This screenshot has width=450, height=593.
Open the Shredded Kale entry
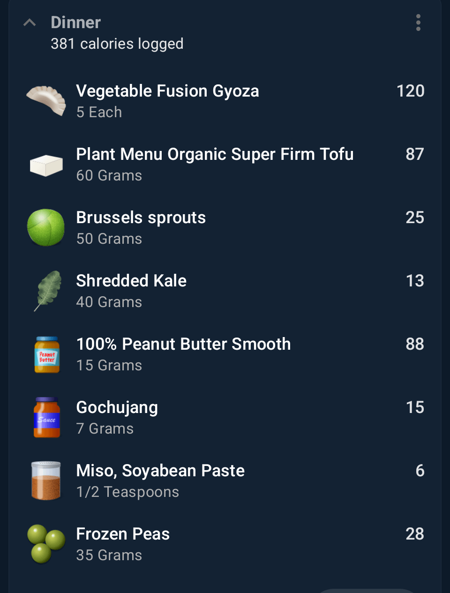[131, 281]
